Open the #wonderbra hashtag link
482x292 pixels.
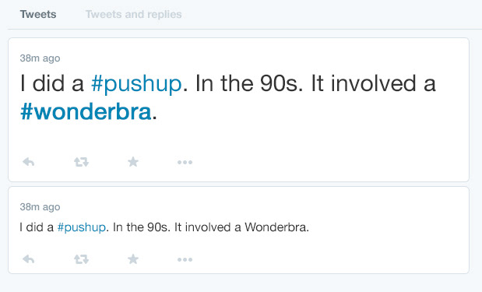(86, 111)
